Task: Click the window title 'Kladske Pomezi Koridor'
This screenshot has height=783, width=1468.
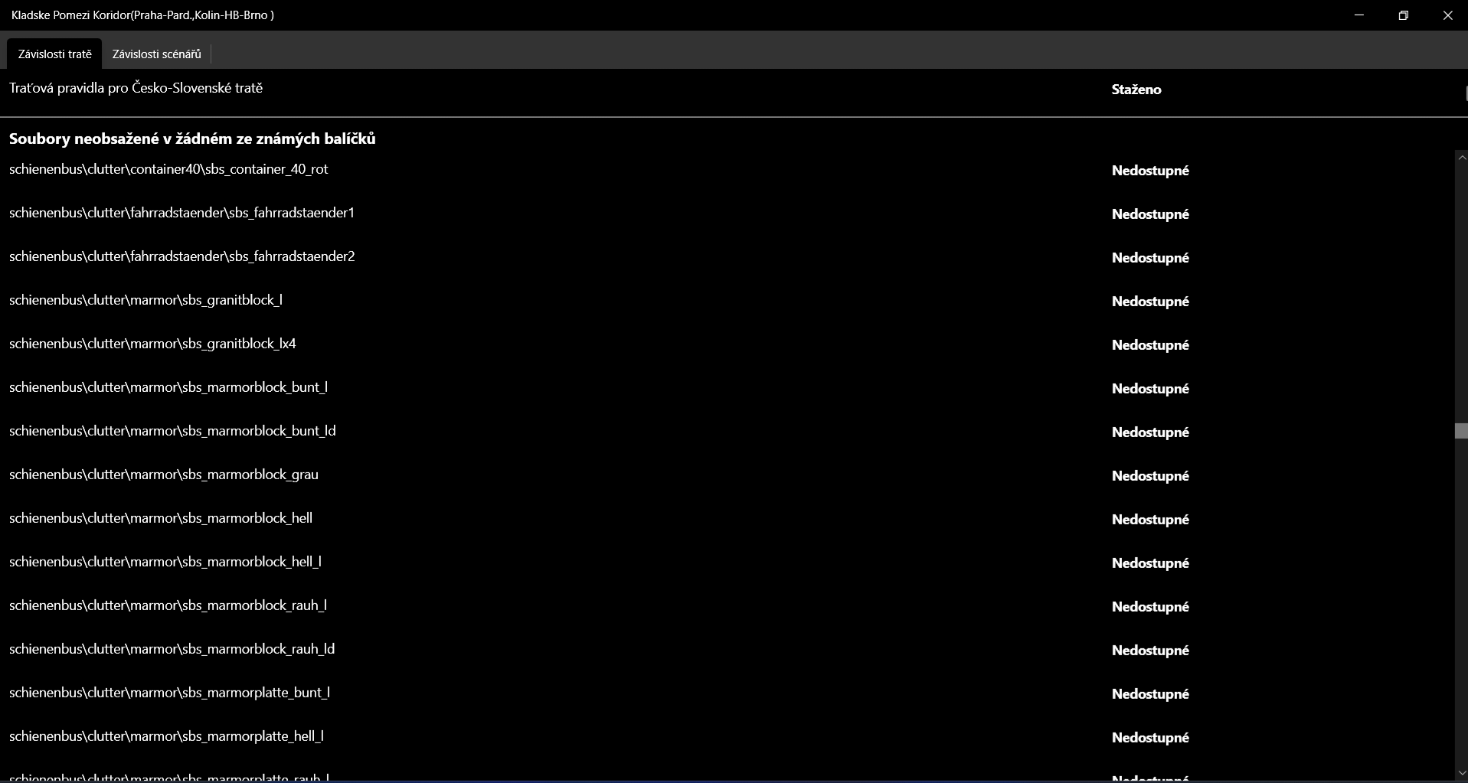Action: coord(70,15)
